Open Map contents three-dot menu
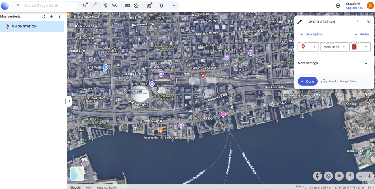Image resolution: width=375 pixels, height=189 pixels. 59,17
